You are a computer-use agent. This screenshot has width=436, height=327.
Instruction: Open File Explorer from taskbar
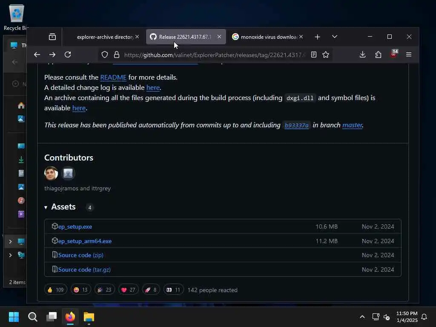[x=89, y=317]
